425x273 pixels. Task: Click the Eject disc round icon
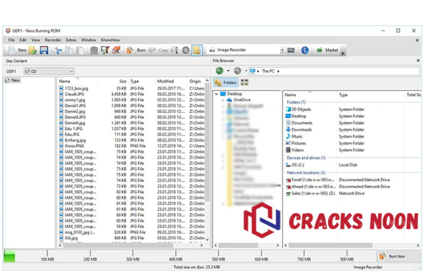pyautogui.click(x=186, y=50)
